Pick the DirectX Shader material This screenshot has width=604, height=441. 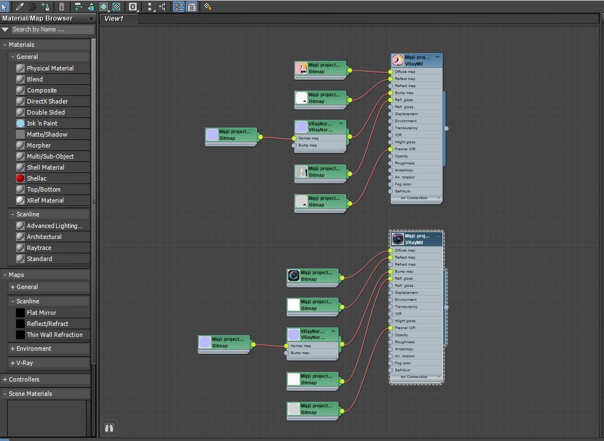coord(52,101)
